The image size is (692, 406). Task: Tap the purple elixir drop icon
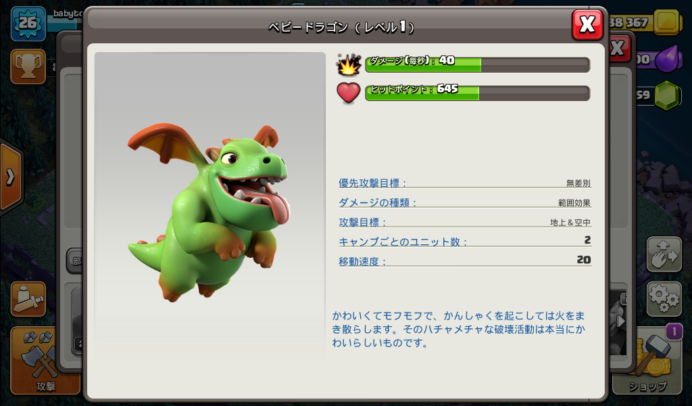666,59
